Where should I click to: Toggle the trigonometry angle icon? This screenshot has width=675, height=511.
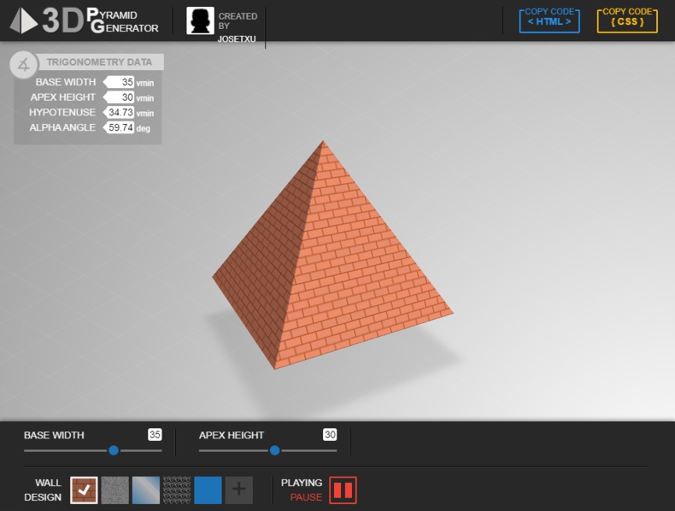pos(23,64)
